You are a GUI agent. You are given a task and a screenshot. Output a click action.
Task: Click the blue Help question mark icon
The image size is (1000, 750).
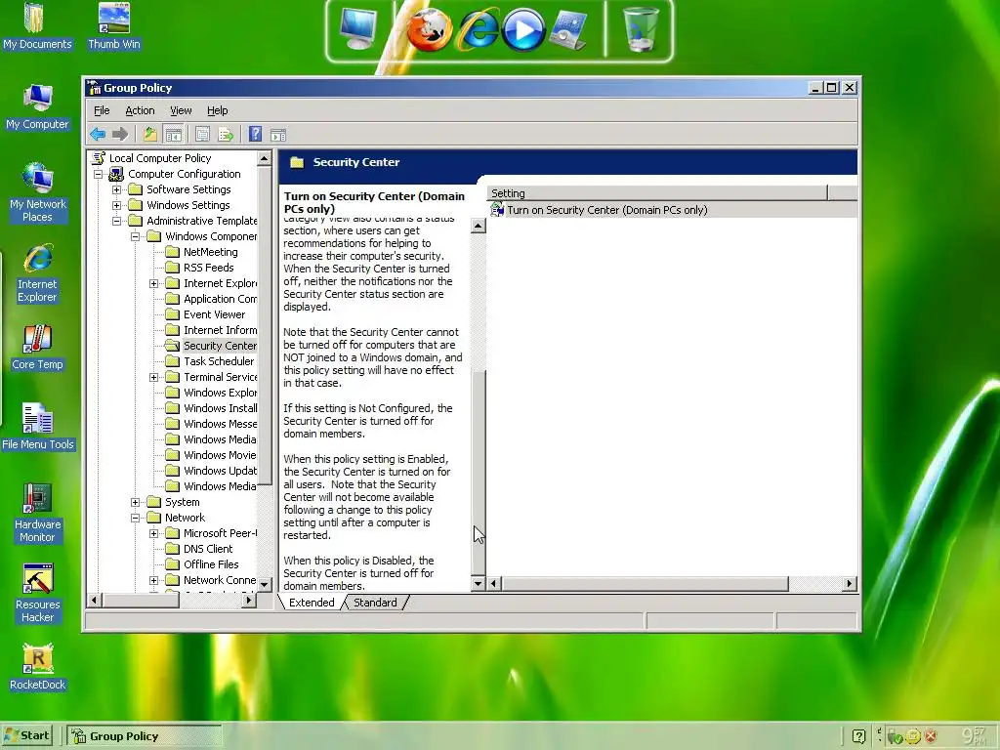coord(255,134)
